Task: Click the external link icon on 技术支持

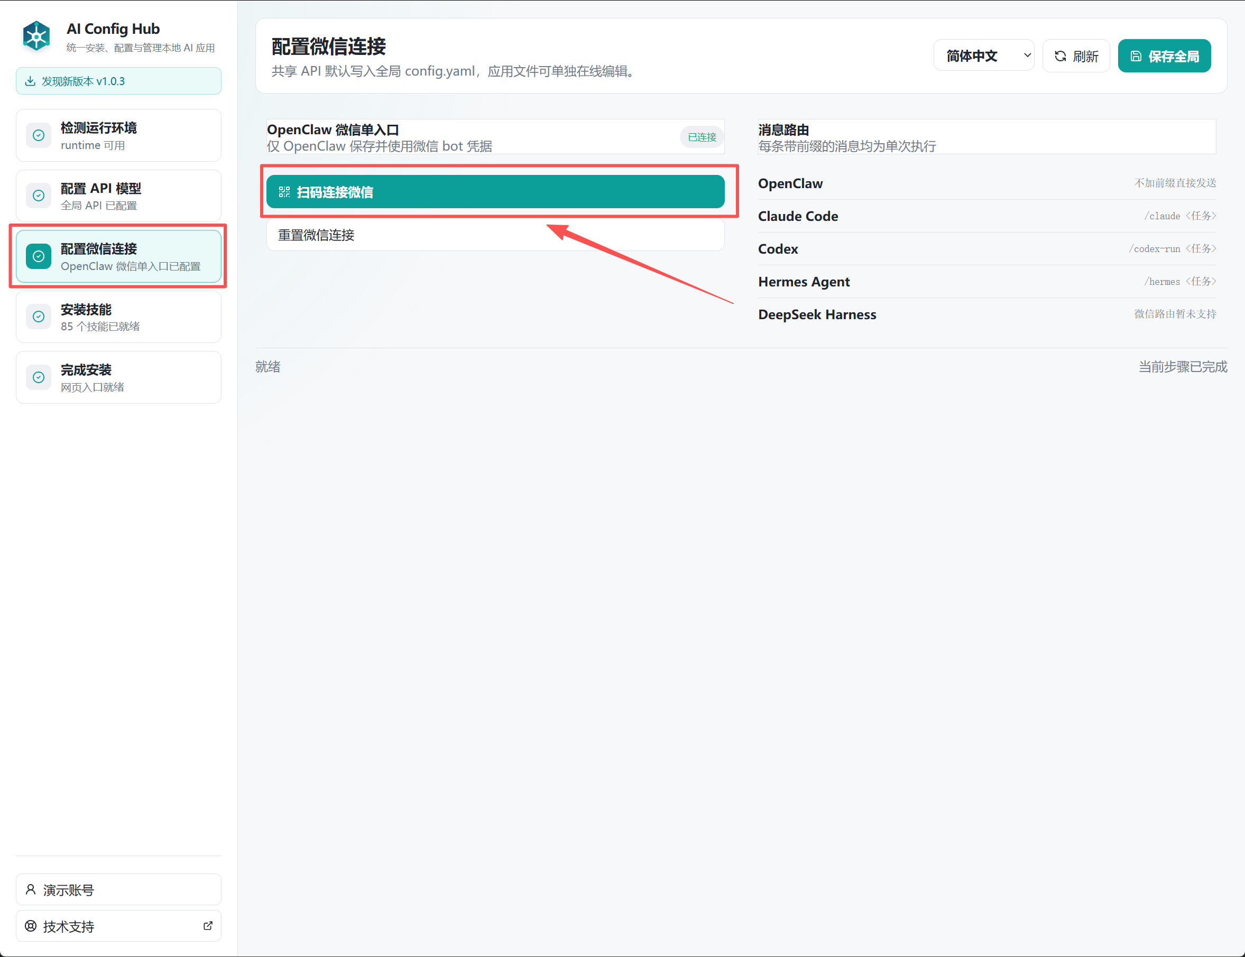Action: pyautogui.click(x=208, y=926)
